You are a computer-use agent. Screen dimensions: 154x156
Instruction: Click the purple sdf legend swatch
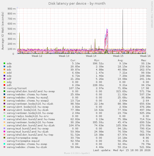4,79
